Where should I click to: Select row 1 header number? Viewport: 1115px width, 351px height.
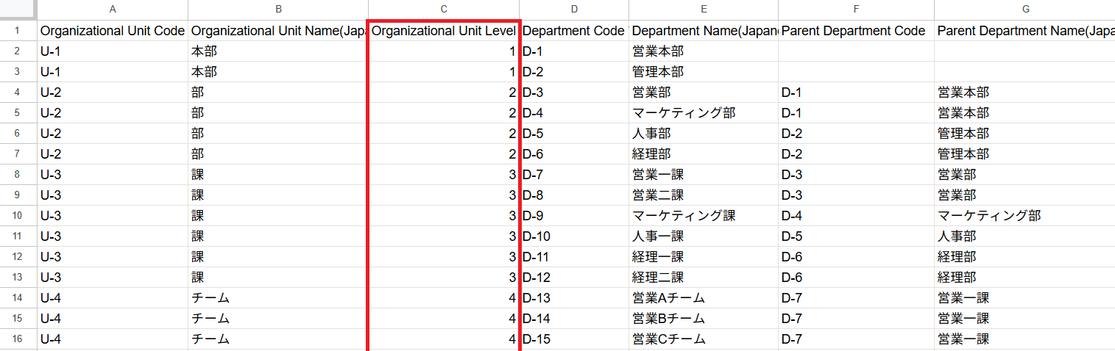(18, 31)
